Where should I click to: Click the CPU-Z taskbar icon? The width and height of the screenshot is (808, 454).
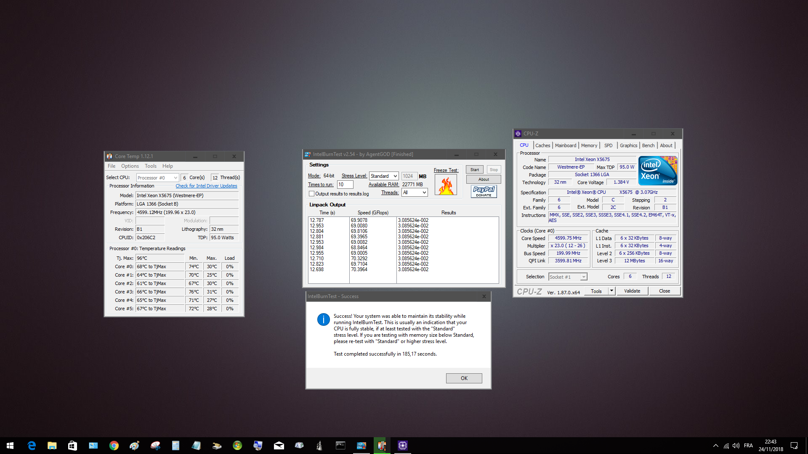[x=402, y=446]
